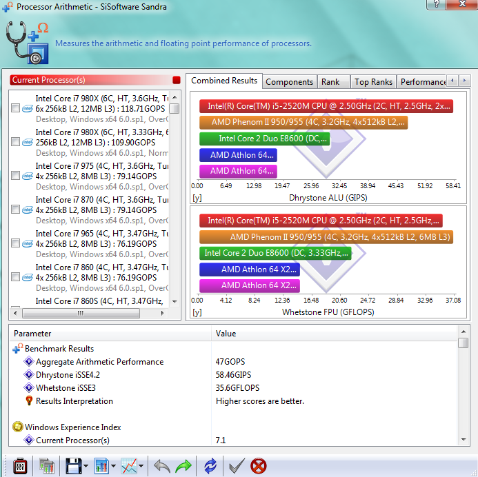
Task: Switch to the Components tab
Action: pyautogui.click(x=289, y=82)
